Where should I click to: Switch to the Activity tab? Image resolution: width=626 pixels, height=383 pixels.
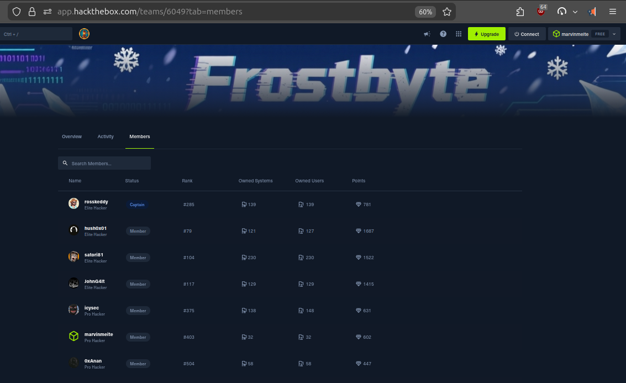coord(106,137)
